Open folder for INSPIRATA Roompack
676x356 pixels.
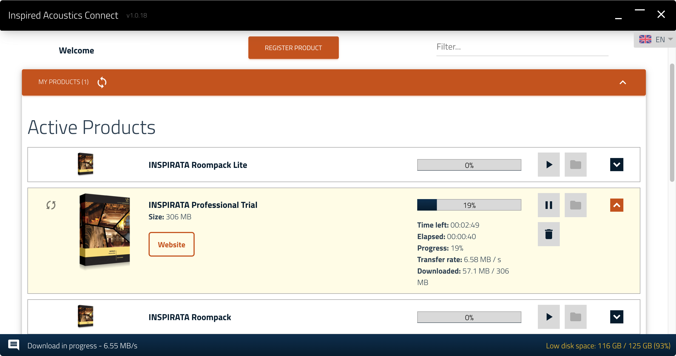point(576,317)
